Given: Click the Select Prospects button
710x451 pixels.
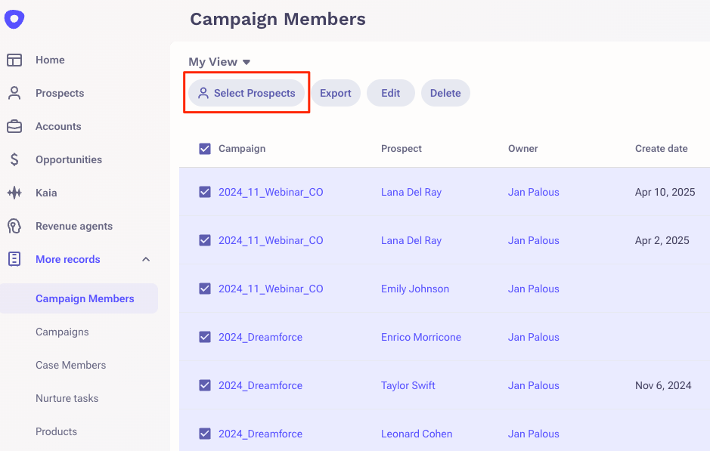Looking at the screenshot, I should pos(246,94).
